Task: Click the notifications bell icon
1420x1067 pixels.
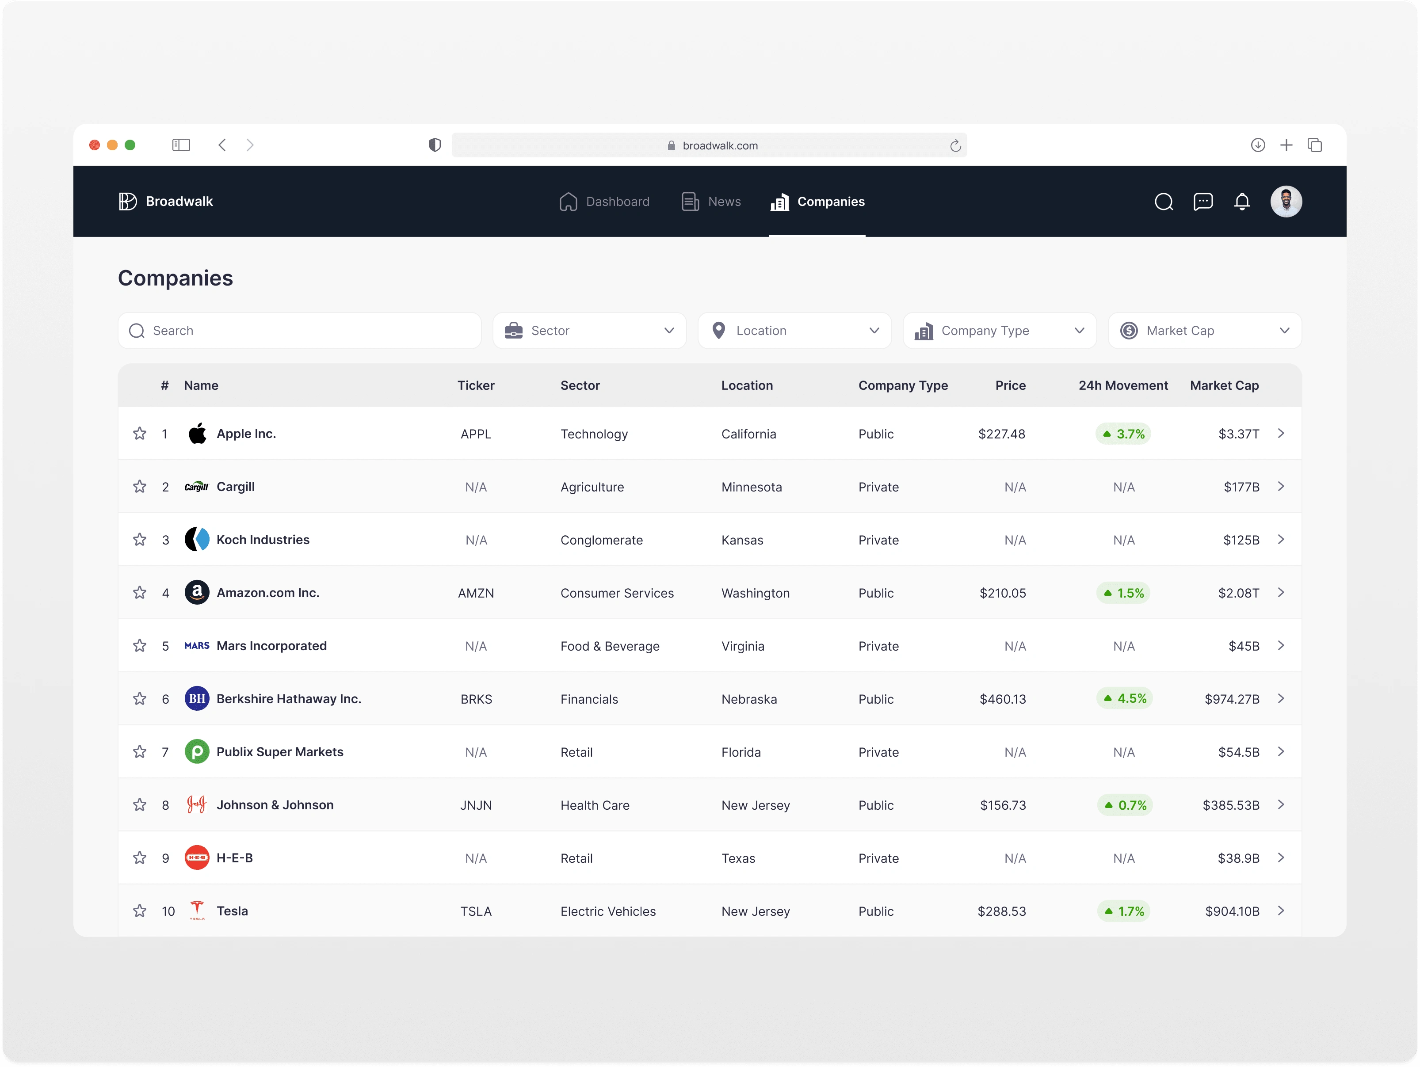Action: [1241, 202]
